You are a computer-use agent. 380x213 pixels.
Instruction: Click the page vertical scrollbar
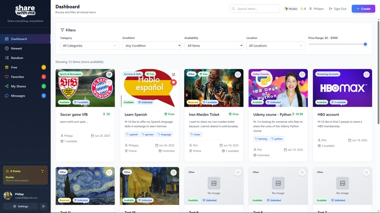tap(378, 72)
